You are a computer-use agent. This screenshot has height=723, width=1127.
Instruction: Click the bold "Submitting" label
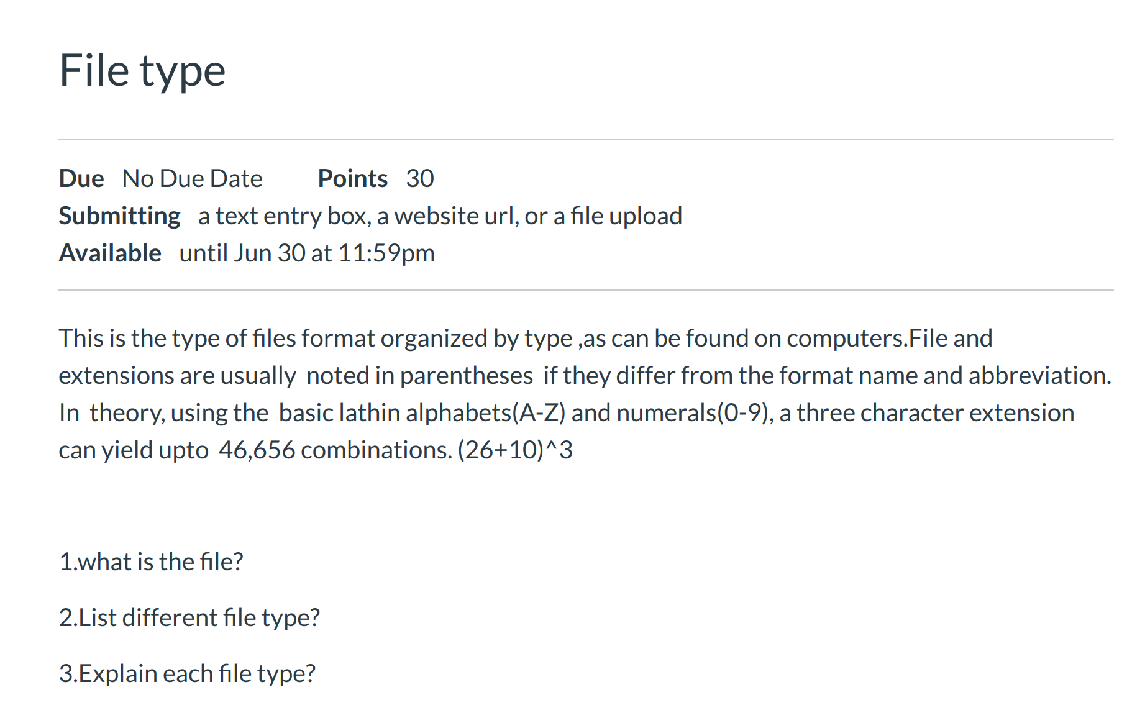coord(119,216)
